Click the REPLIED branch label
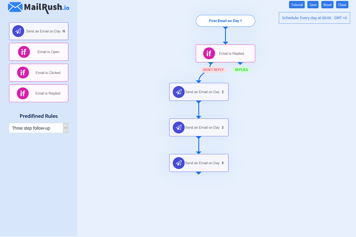Image resolution: width=356 pixels, height=237 pixels. pos(241,70)
